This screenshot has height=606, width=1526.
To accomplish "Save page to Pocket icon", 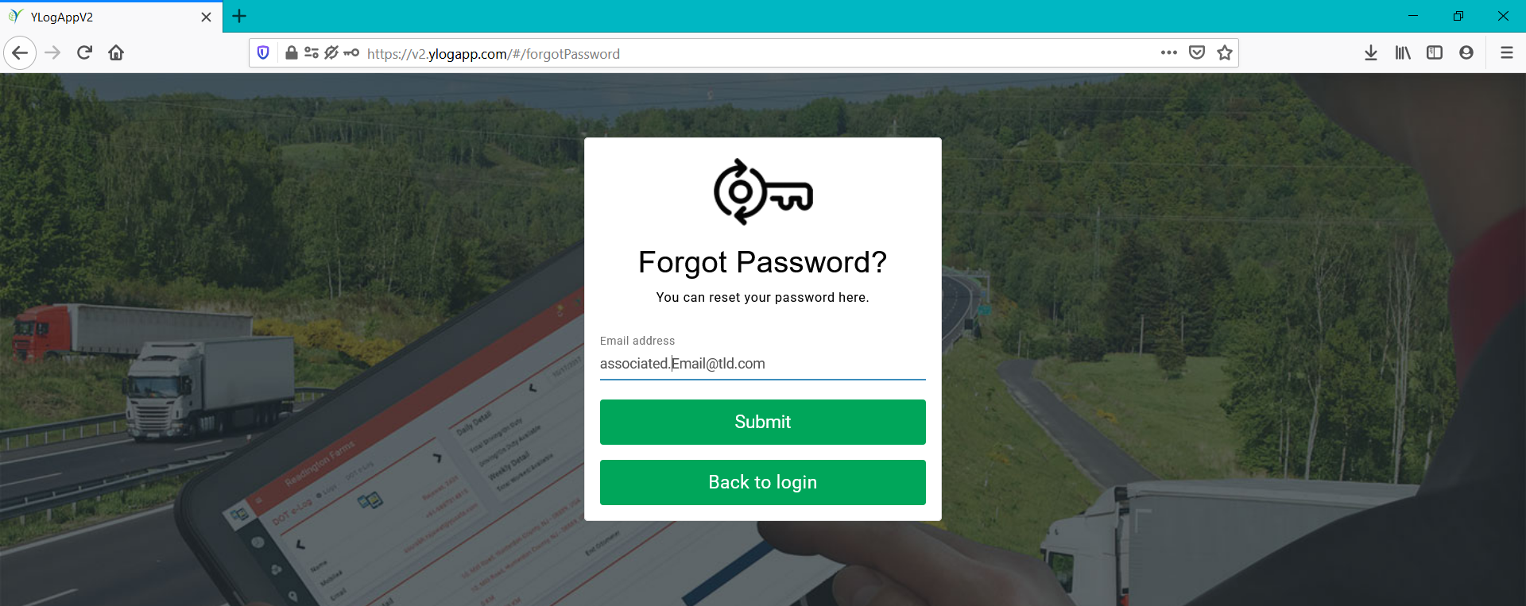I will coord(1197,53).
